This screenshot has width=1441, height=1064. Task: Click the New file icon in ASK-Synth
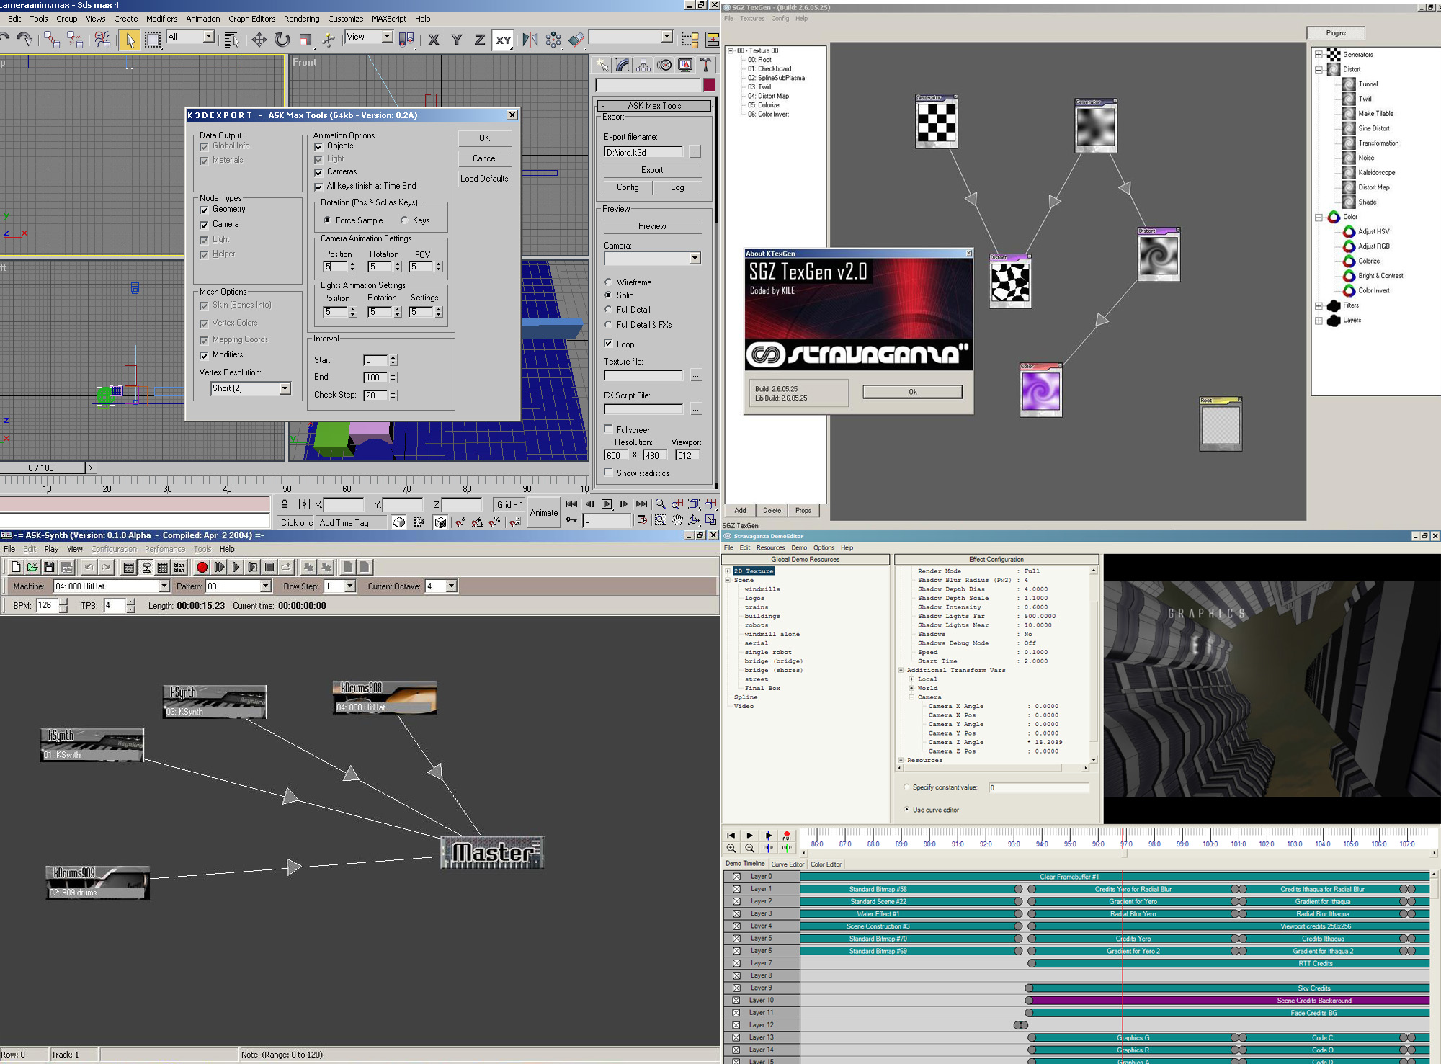16,568
